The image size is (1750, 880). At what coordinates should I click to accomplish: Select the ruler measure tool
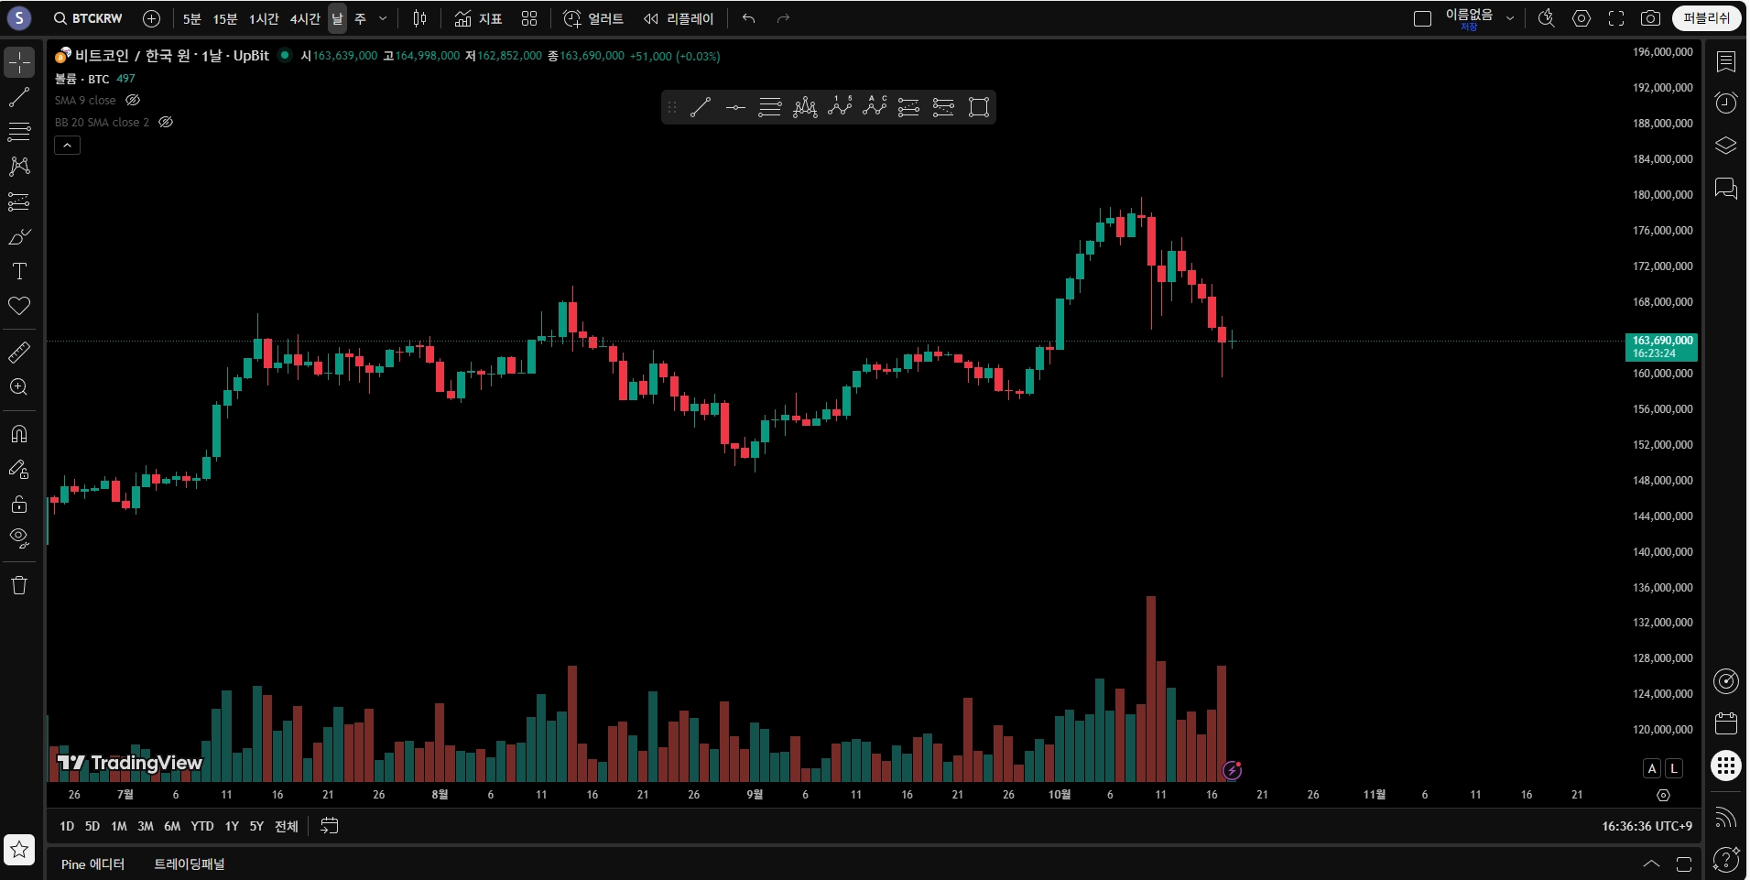(19, 353)
